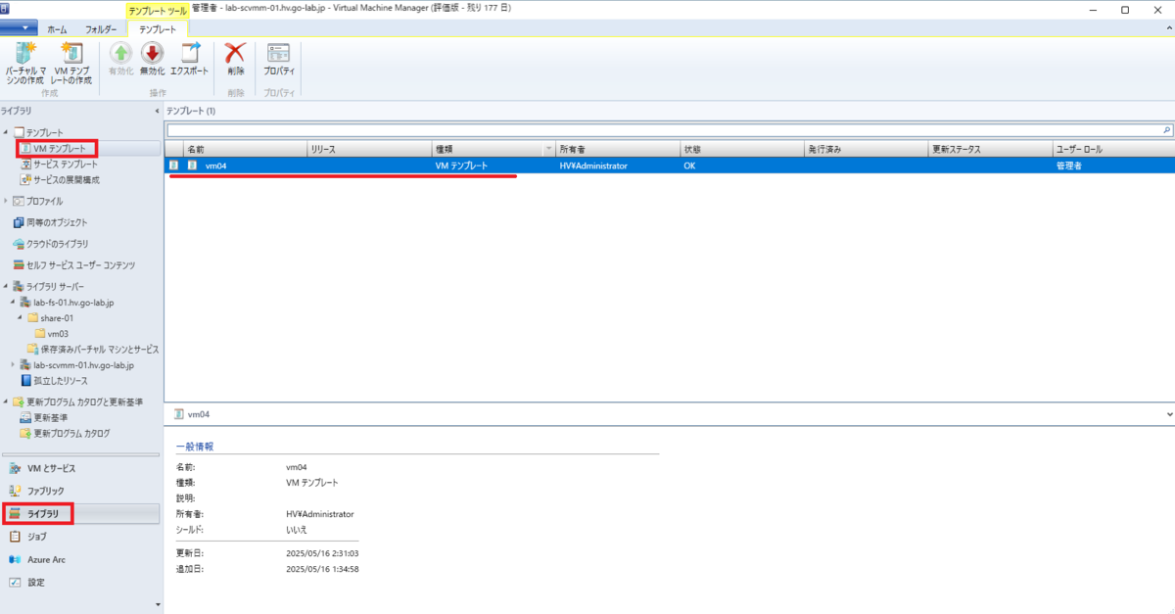Open ライブラリ workspace
1175x614 pixels.
click(80, 514)
